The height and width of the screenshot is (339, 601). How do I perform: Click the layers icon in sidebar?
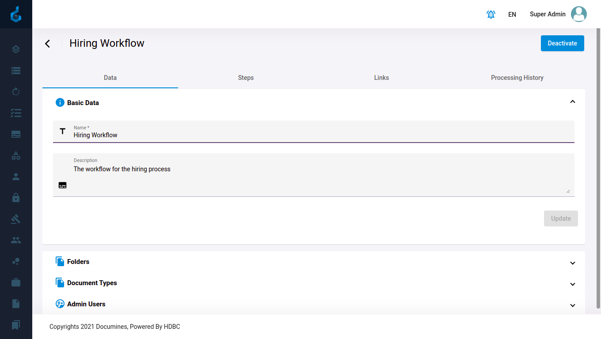pos(16,49)
